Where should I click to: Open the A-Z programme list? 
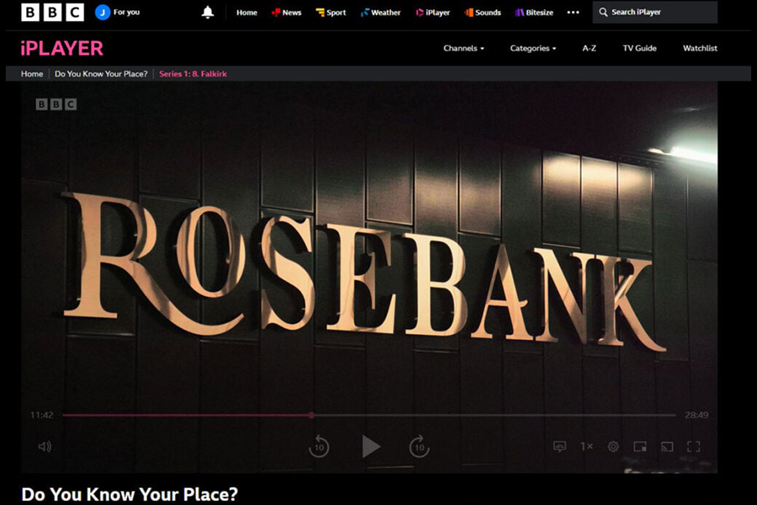pos(589,48)
